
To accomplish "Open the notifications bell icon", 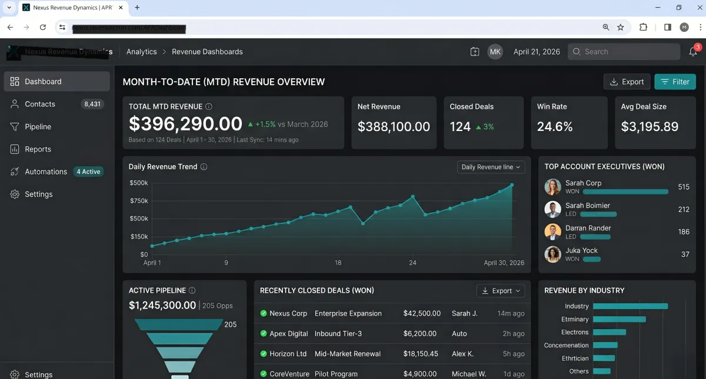I will (693, 52).
